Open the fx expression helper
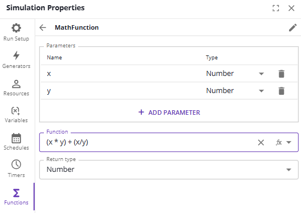This screenshot has height=213, width=301. click(x=279, y=142)
